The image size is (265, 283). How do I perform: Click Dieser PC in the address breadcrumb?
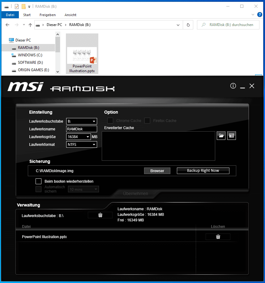(54, 25)
